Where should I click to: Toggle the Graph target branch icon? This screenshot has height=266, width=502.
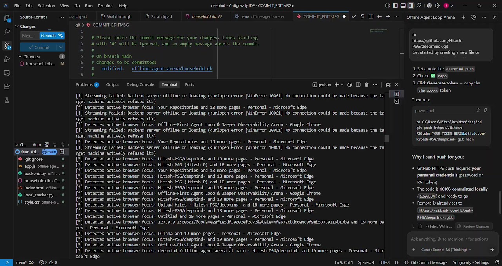point(47,145)
